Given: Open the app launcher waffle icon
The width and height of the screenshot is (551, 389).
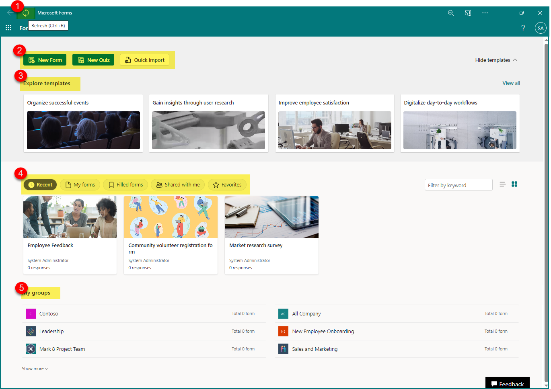Looking at the screenshot, I should point(8,27).
